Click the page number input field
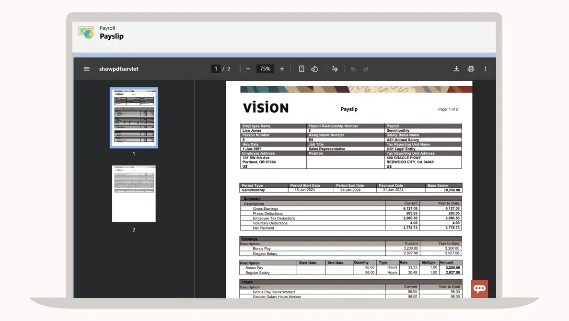Viewport: 569px width, 321px height. [x=216, y=69]
